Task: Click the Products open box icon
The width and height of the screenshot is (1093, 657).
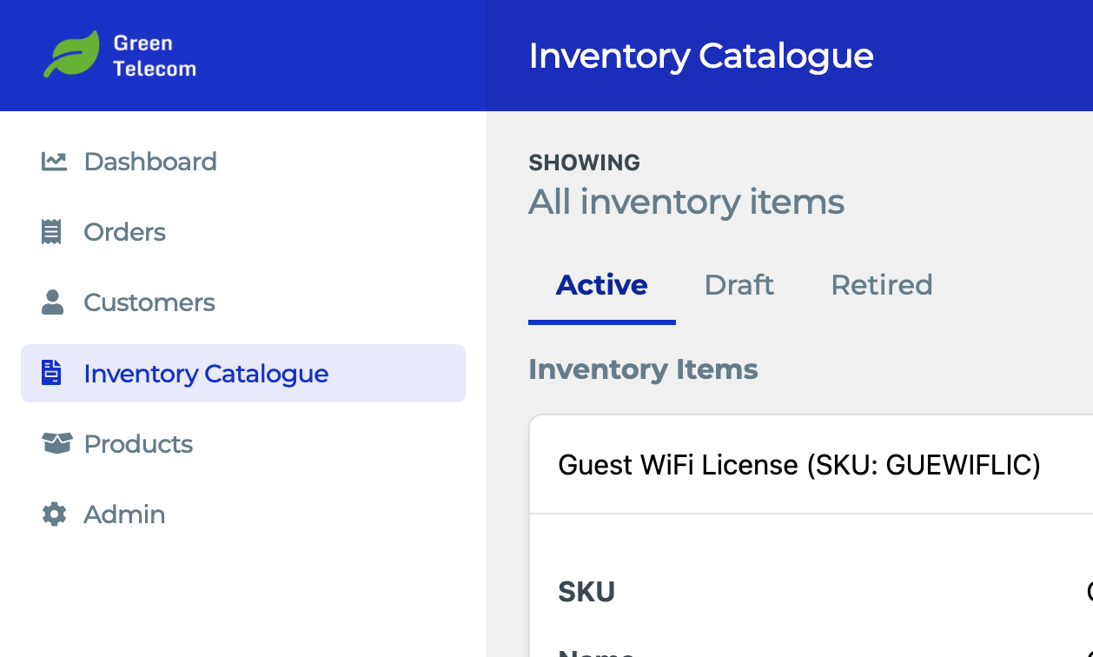Action: pos(56,443)
